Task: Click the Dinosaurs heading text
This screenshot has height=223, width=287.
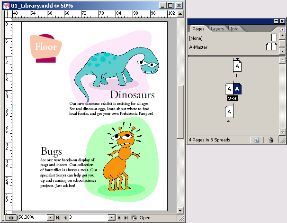Action: (x=133, y=94)
